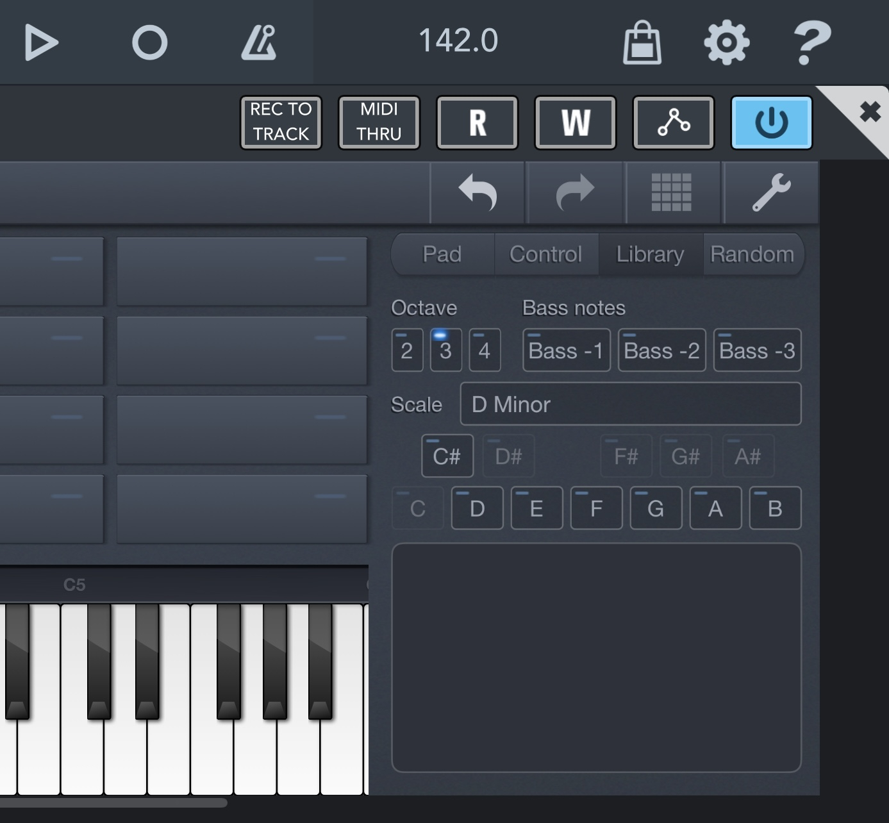Screen dimensions: 889x823
Task: Switch to the Control tab
Action: [545, 254]
